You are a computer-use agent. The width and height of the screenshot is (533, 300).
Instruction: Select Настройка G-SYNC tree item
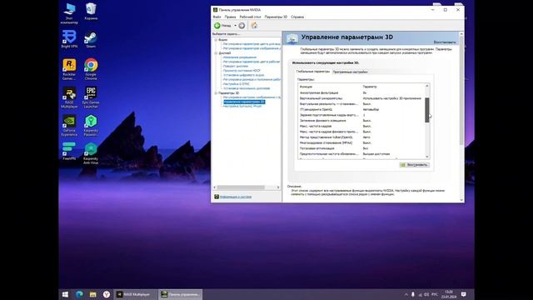237,84
